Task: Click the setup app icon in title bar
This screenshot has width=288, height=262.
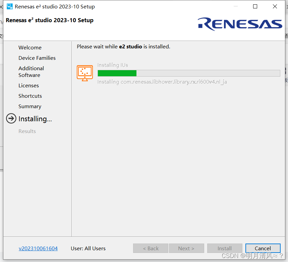Action: [x=9, y=6]
